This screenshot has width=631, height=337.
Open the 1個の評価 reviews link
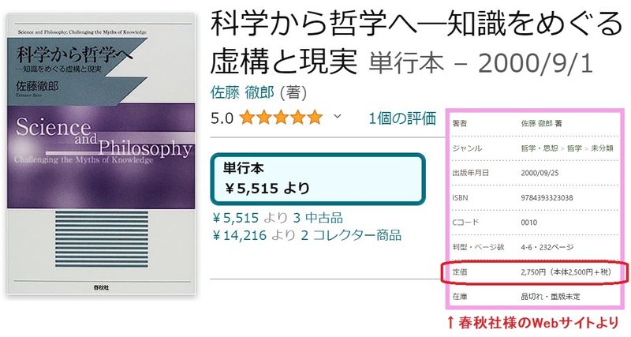402,118
